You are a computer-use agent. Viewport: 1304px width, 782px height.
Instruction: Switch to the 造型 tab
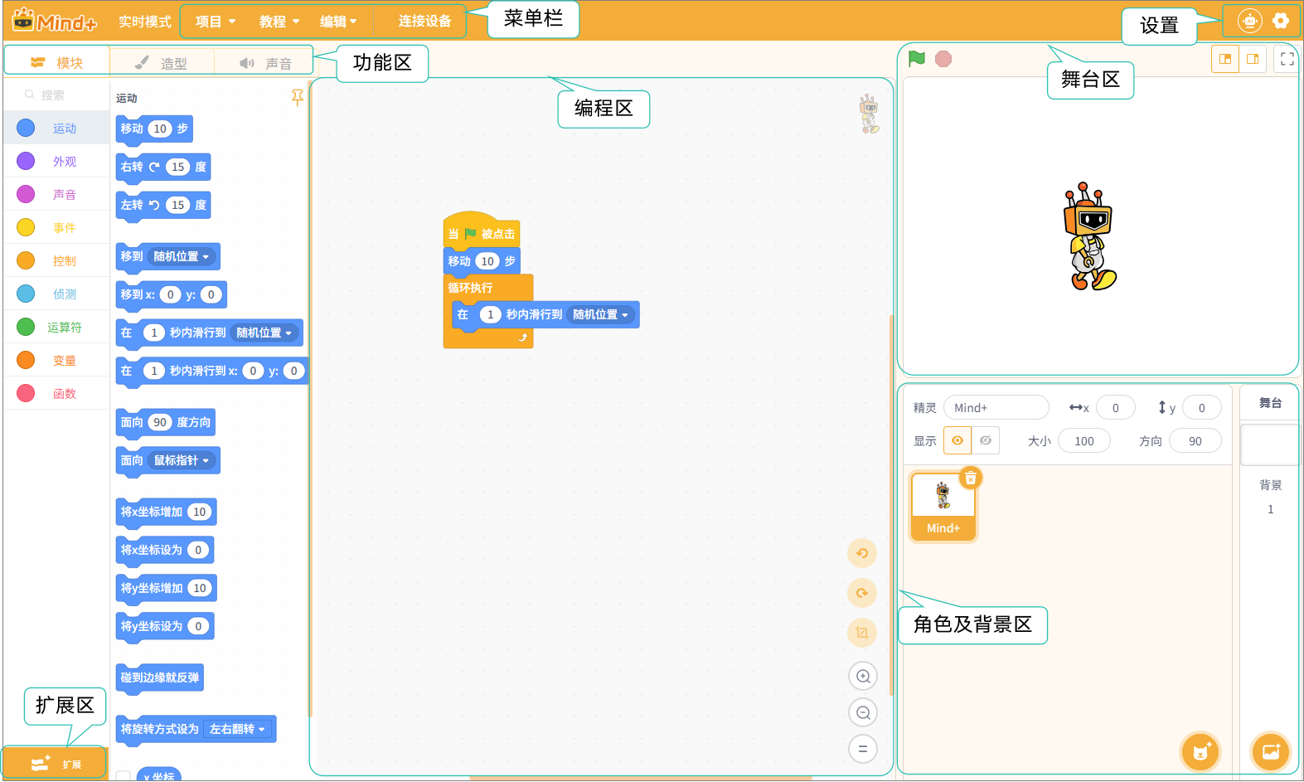point(162,63)
